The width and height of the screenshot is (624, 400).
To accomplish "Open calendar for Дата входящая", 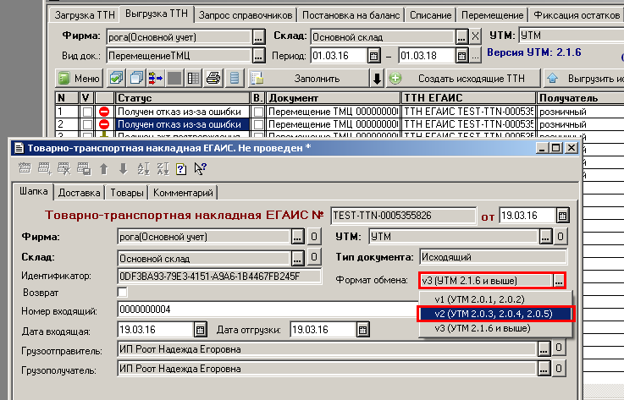I will click(200, 330).
